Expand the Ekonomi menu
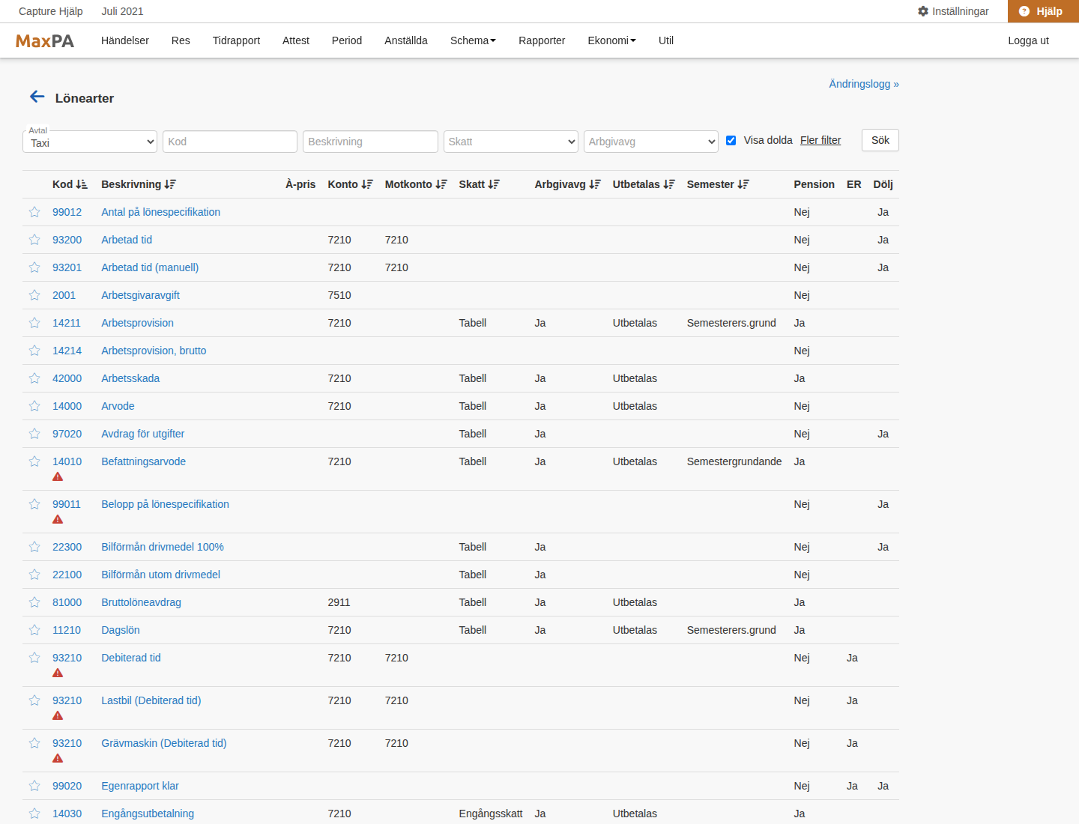The height and width of the screenshot is (824, 1079). click(x=611, y=40)
